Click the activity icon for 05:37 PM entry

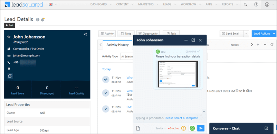106,93
